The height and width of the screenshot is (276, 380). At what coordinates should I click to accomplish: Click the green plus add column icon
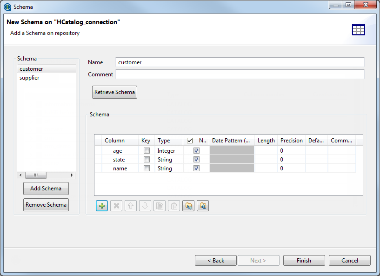click(x=102, y=206)
